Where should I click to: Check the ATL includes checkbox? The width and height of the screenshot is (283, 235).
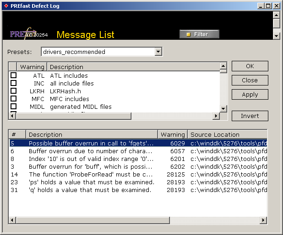pyautogui.click(x=14, y=75)
